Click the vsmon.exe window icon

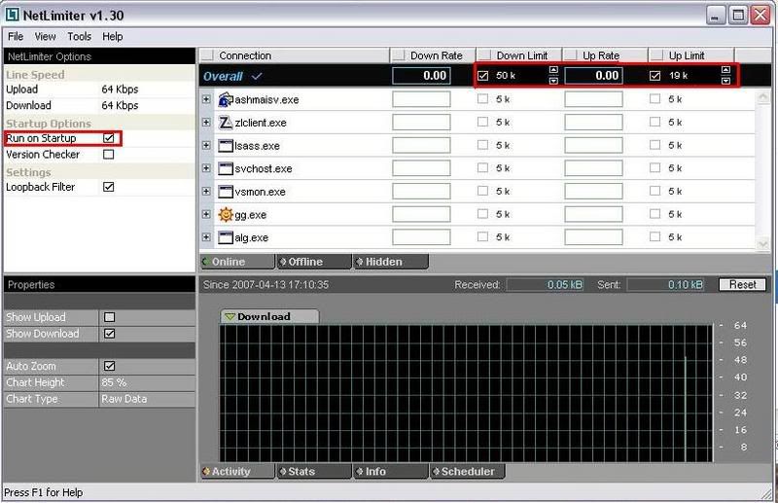(226, 192)
